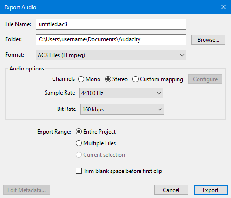The width and height of the screenshot is (231, 198).
Task: Select Current selection export range
Action: (x=100, y=155)
